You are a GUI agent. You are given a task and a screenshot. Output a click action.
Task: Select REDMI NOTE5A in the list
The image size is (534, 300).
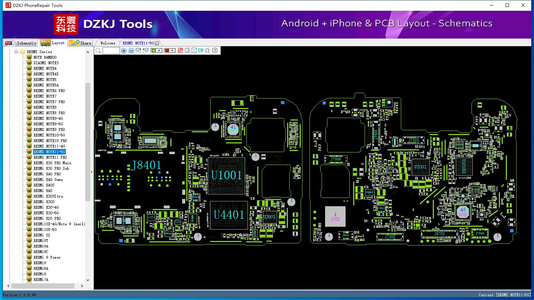[46, 85]
